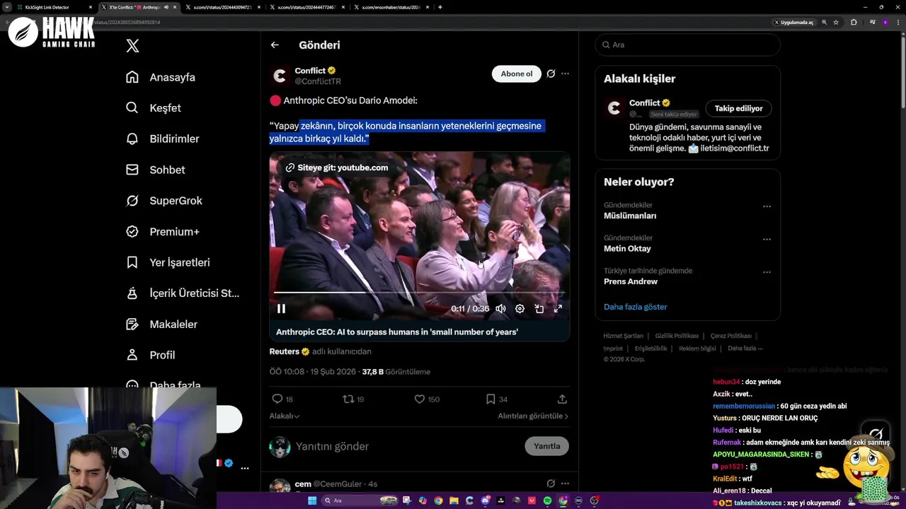This screenshot has width=906, height=509.
Task: Pause the video
Action: click(281, 308)
